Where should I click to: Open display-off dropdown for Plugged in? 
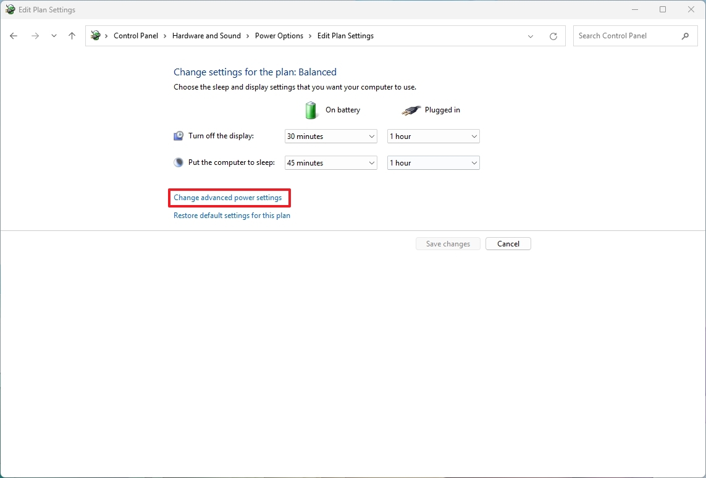point(434,136)
